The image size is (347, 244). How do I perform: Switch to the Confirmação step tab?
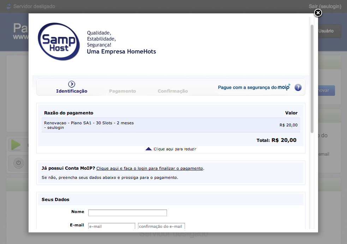pos(173,91)
